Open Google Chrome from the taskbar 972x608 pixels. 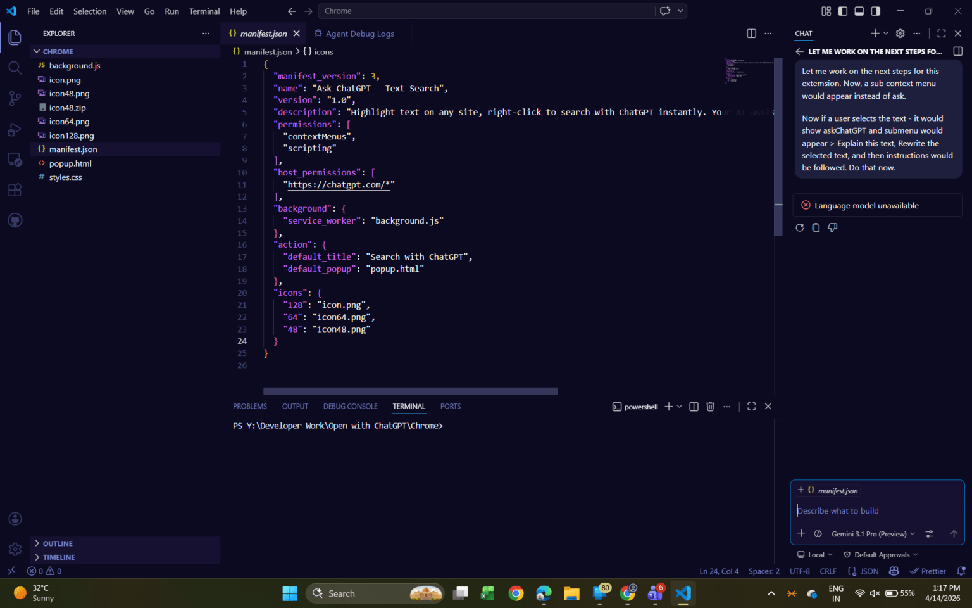coord(516,593)
